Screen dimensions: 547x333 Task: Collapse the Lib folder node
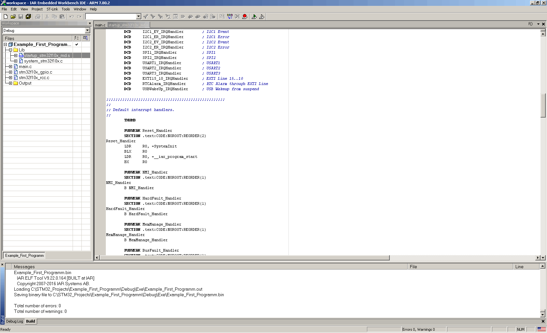tap(10, 50)
